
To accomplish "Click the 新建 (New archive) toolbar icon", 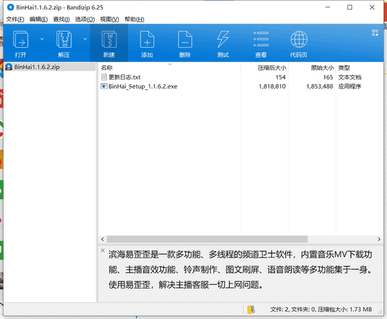I will [109, 43].
